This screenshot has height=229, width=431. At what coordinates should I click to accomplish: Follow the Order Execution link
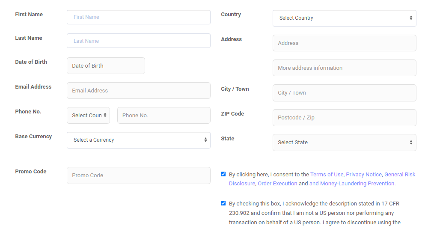[x=277, y=184]
